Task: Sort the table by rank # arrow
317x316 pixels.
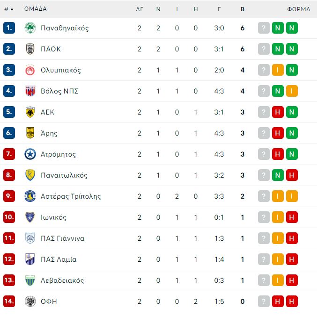Action: click(9, 9)
